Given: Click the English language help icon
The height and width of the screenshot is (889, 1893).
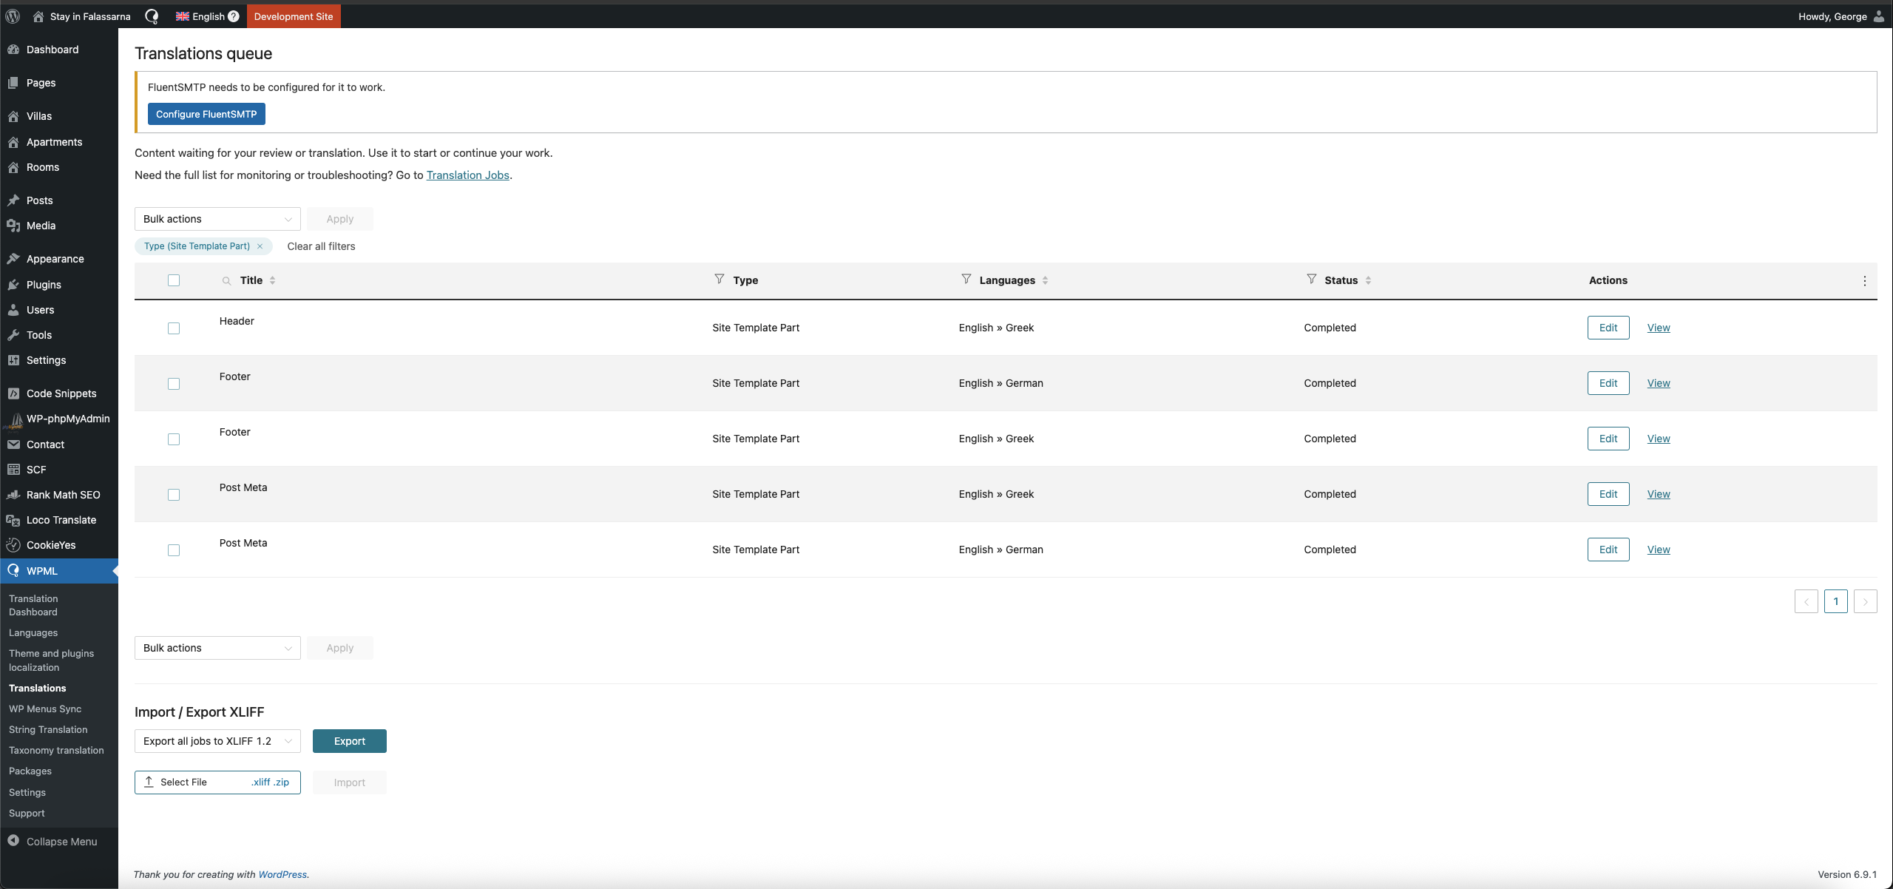Looking at the screenshot, I should (x=234, y=16).
